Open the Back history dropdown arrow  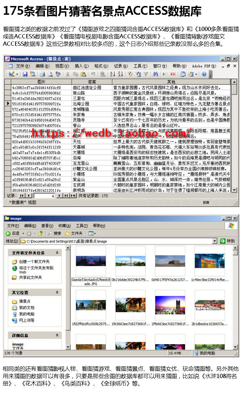coord(23,233)
